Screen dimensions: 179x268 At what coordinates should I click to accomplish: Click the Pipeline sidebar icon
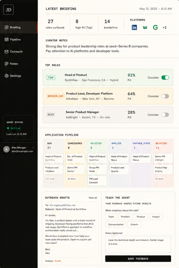pos(6,40)
